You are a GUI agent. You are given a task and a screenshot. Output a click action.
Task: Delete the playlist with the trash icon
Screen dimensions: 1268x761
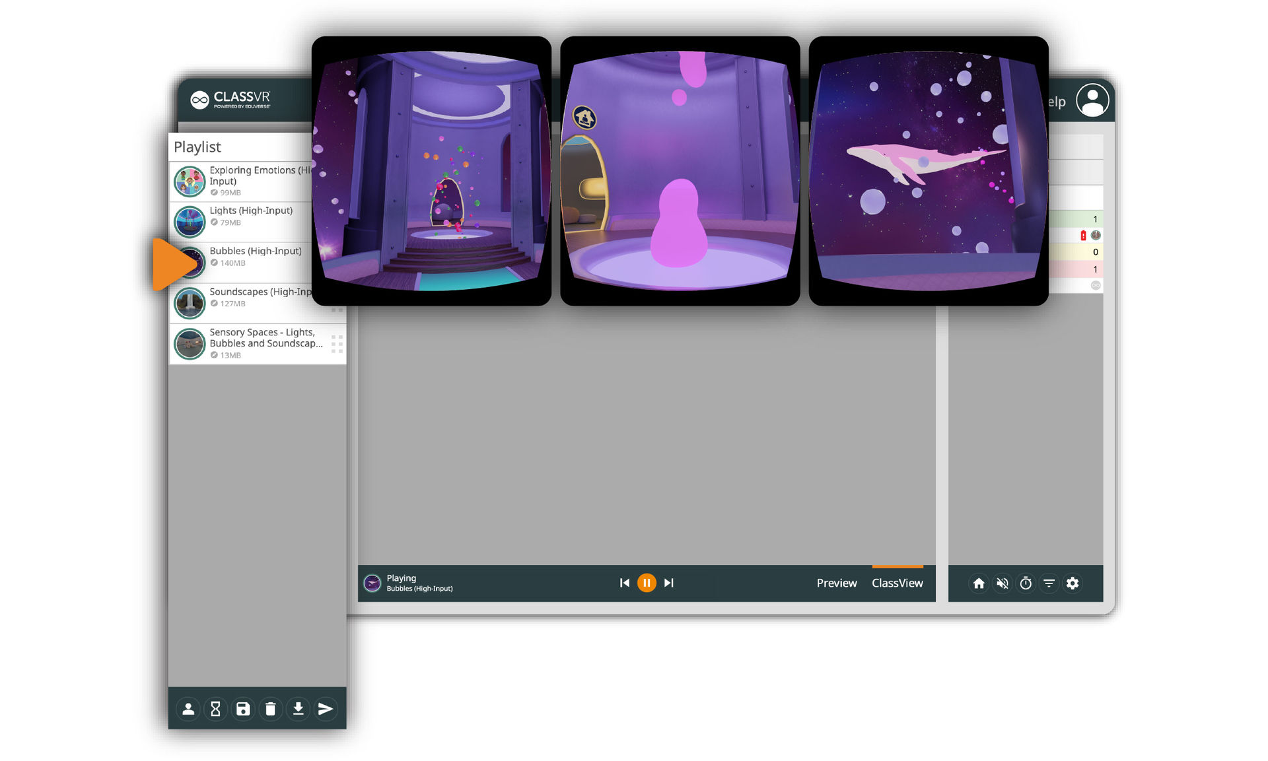(x=270, y=709)
